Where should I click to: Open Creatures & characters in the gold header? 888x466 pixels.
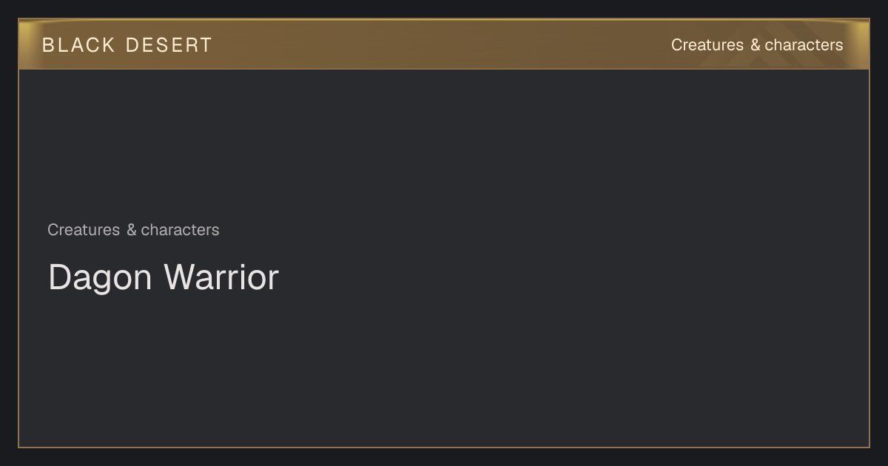click(757, 45)
